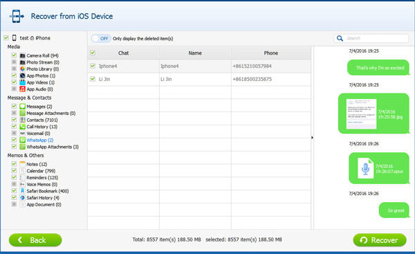Image resolution: width=415 pixels, height=254 pixels.
Task: Sort by the Name column header
Action: click(195, 53)
